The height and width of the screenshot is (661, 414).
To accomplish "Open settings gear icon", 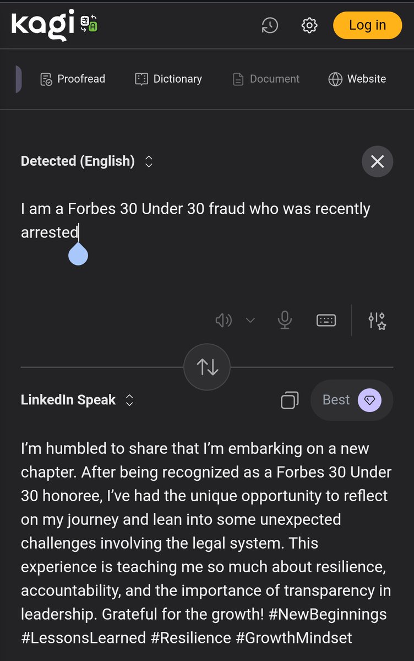I will coord(309,25).
